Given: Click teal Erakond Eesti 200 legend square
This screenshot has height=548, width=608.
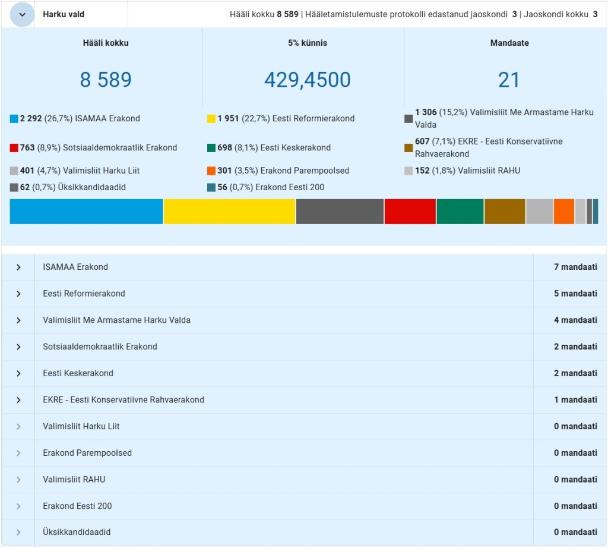Looking at the screenshot, I should [211, 187].
